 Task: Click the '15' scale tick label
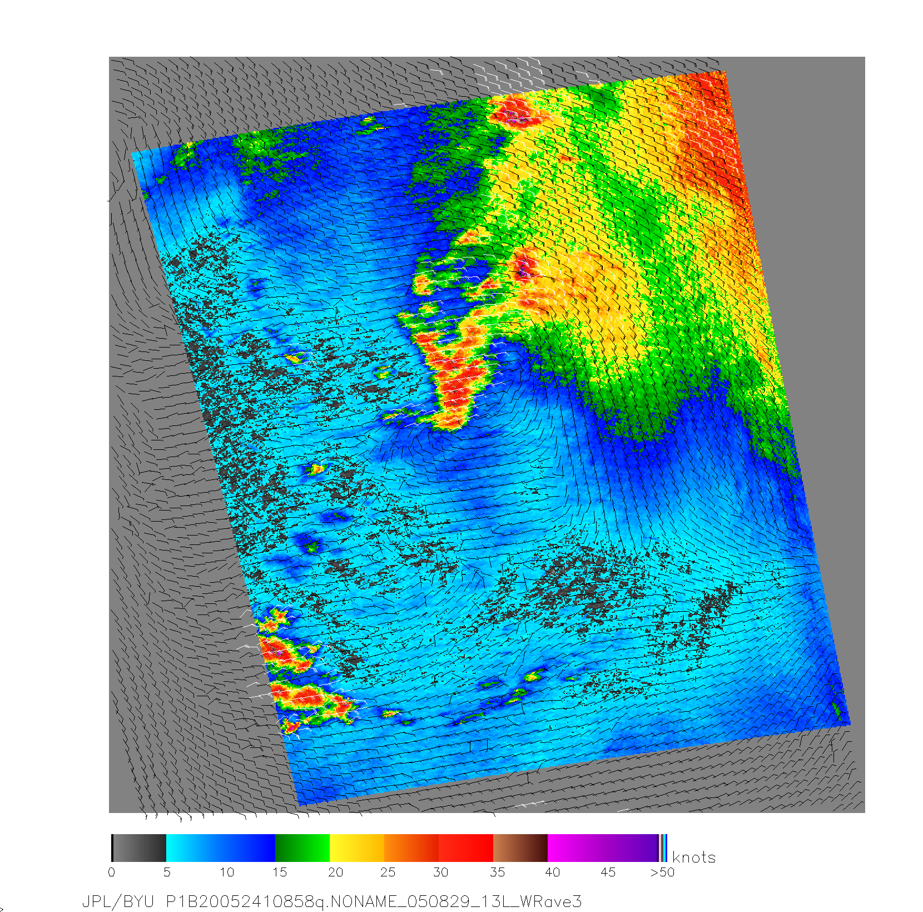pyautogui.click(x=280, y=872)
